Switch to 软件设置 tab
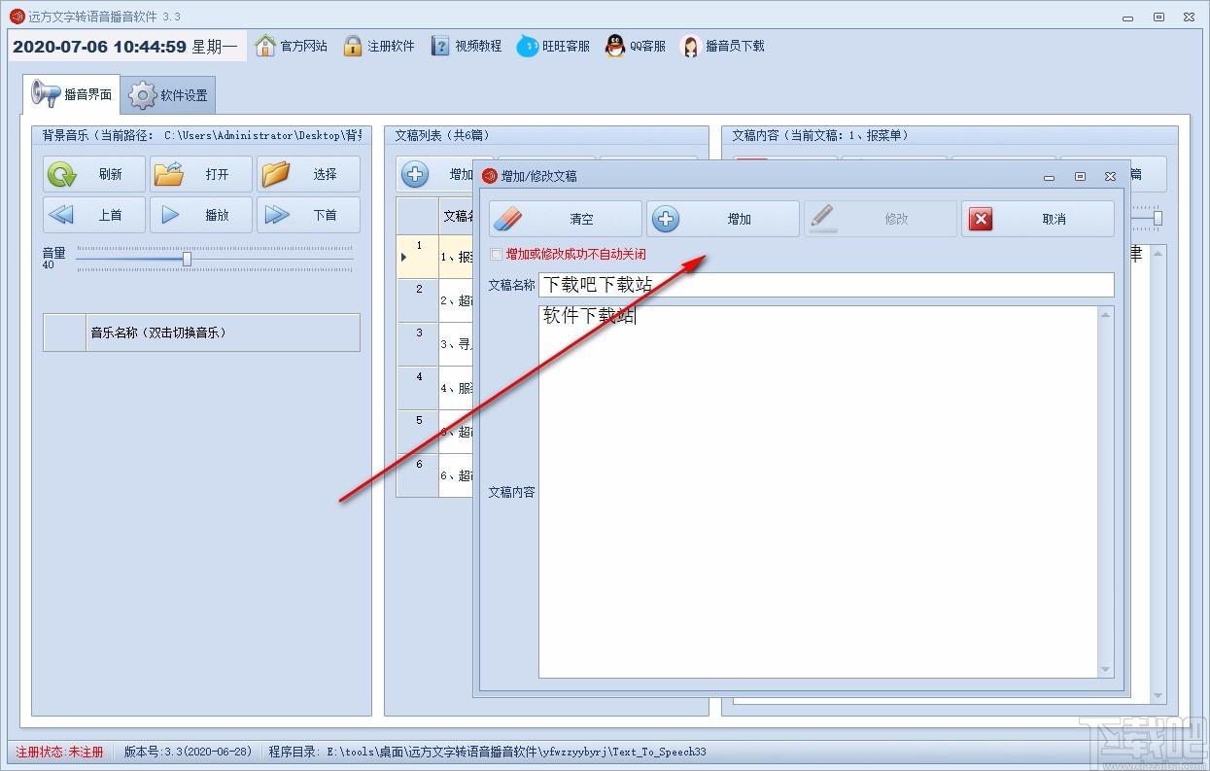The image size is (1210, 771). coord(169,95)
